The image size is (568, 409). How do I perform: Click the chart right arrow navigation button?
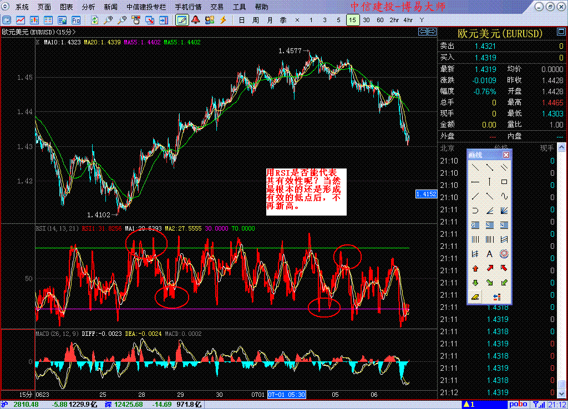pos(432,32)
